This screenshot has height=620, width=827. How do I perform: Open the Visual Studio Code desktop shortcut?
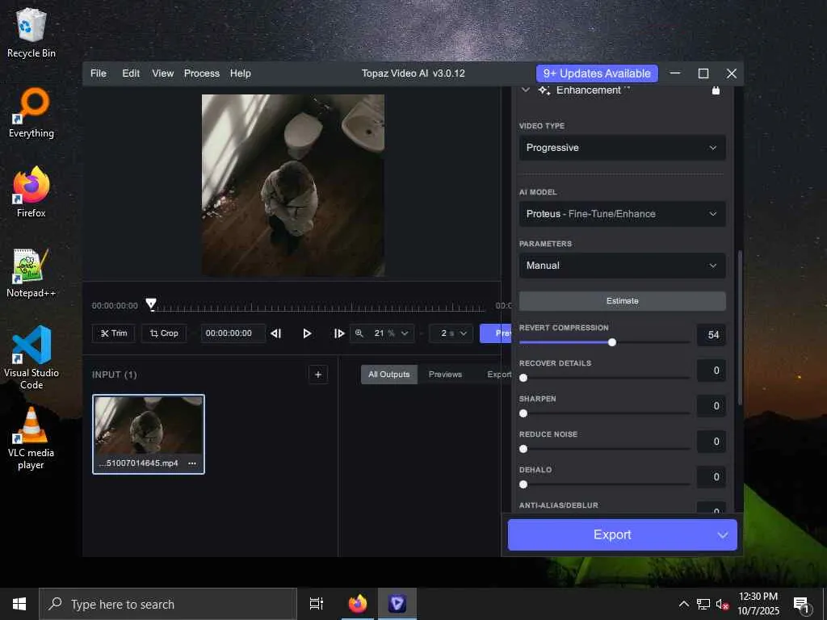click(x=31, y=358)
